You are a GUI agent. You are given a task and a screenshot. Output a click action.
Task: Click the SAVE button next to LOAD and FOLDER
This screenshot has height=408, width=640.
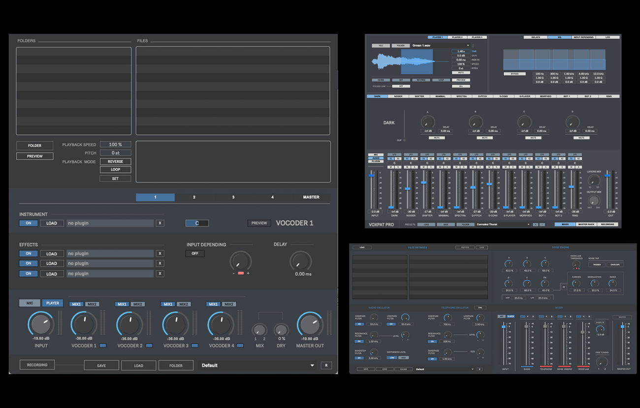point(101,365)
